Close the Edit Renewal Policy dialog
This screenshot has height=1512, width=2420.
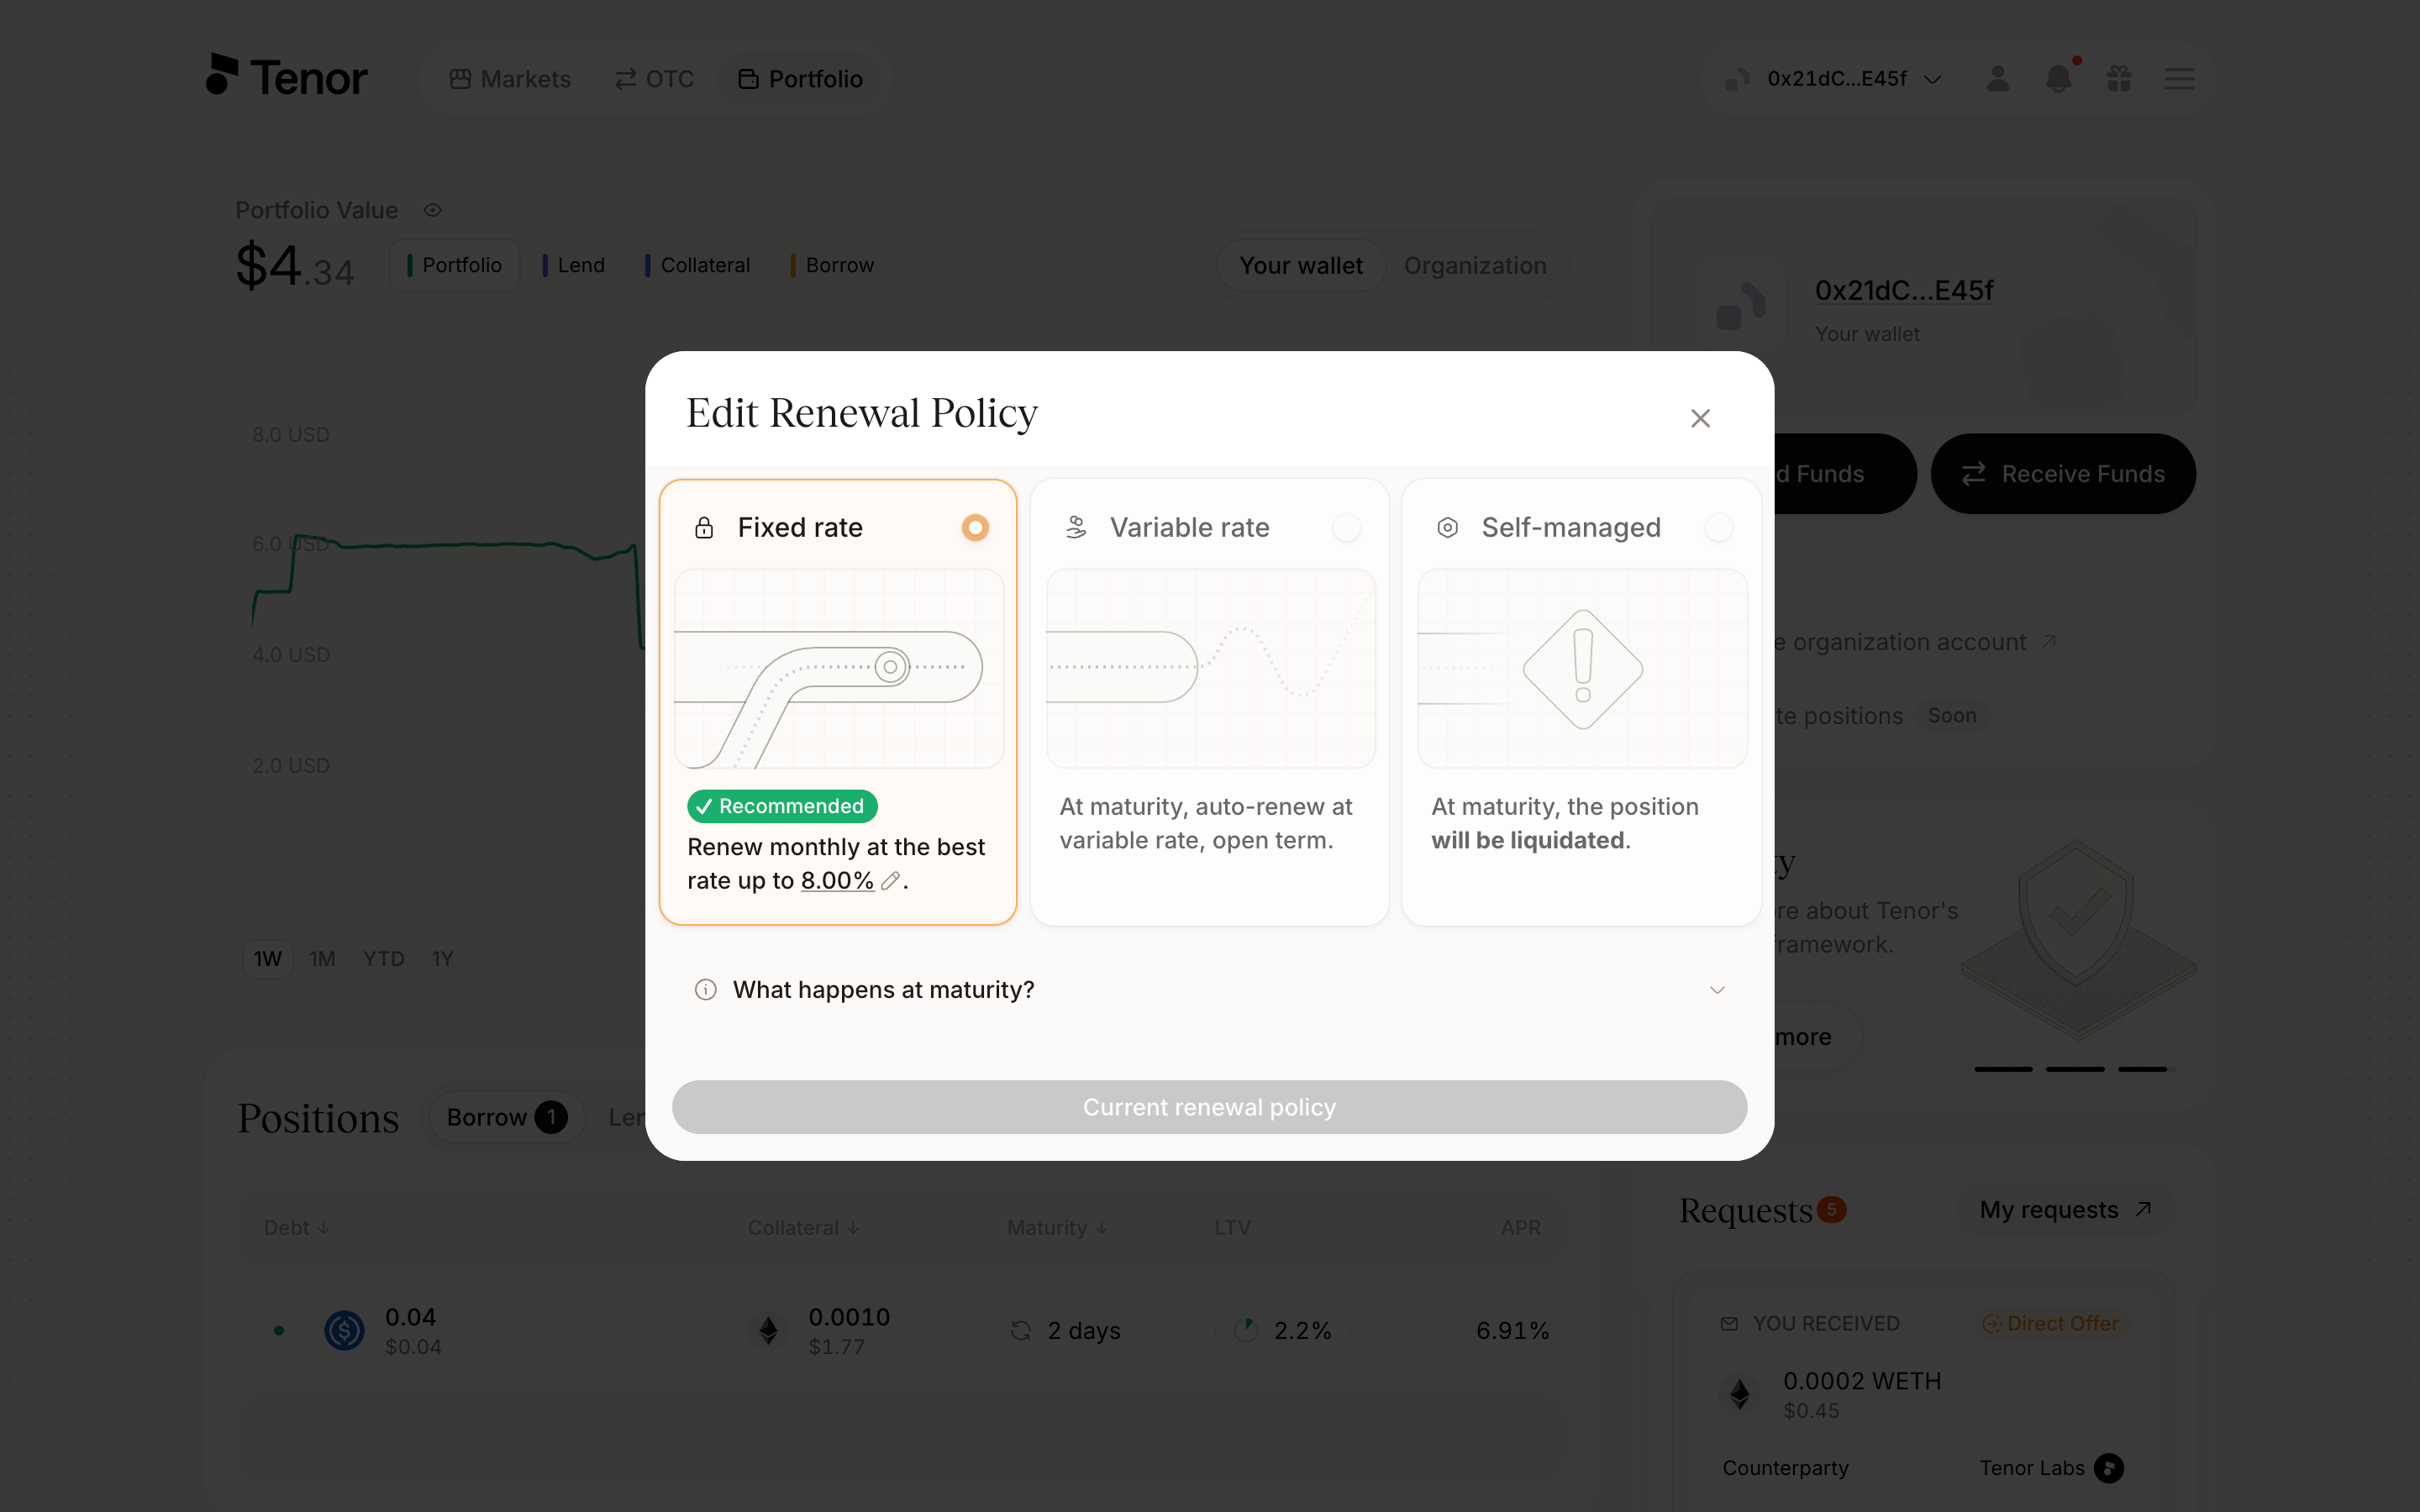[x=1700, y=418]
